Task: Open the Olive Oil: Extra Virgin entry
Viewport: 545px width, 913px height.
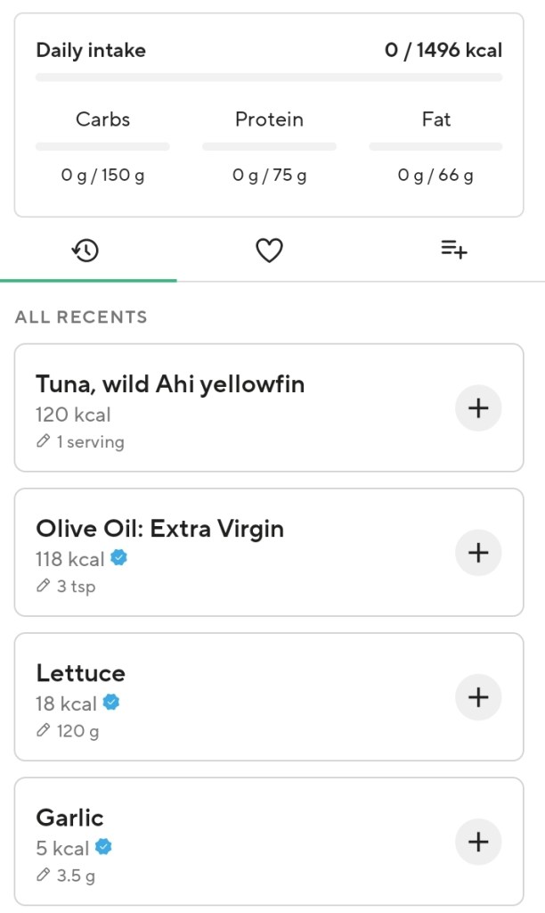Action: click(160, 529)
